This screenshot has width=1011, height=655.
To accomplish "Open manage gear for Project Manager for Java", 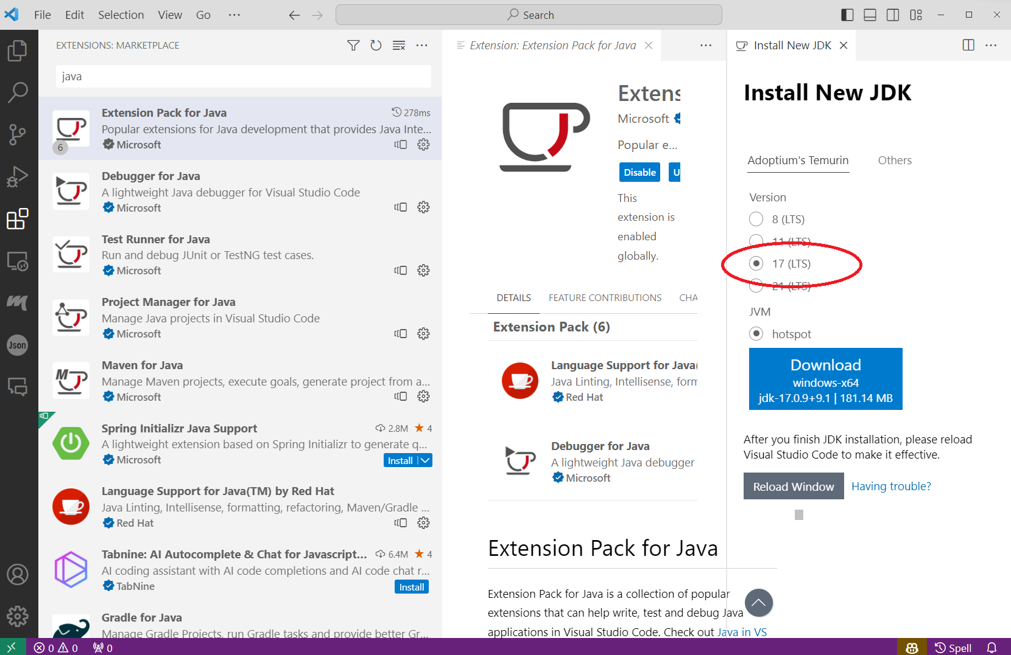I will pyautogui.click(x=423, y=333).
